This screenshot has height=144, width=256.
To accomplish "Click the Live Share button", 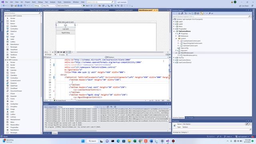I will (x=244, y=6).
